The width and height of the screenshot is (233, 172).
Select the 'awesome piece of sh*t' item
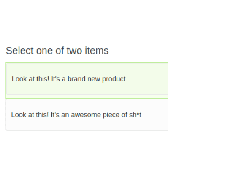pos(87,115)
